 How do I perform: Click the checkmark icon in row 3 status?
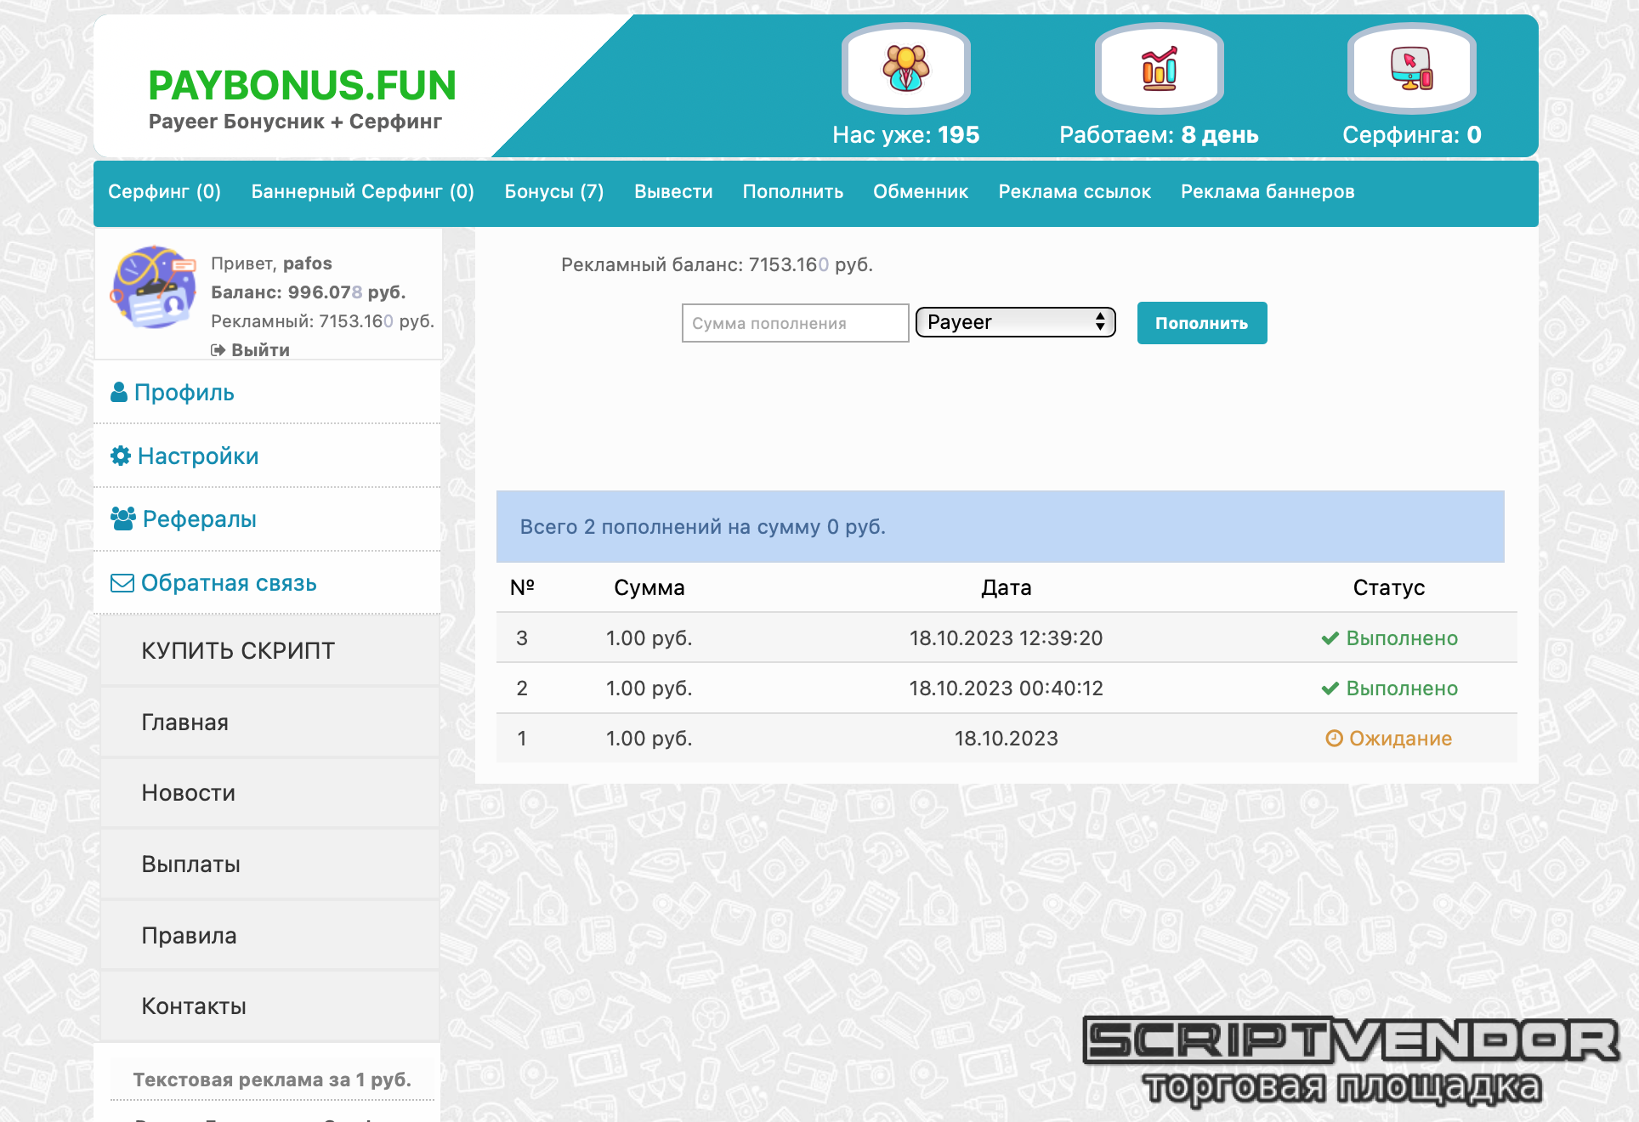[1330, 638]
